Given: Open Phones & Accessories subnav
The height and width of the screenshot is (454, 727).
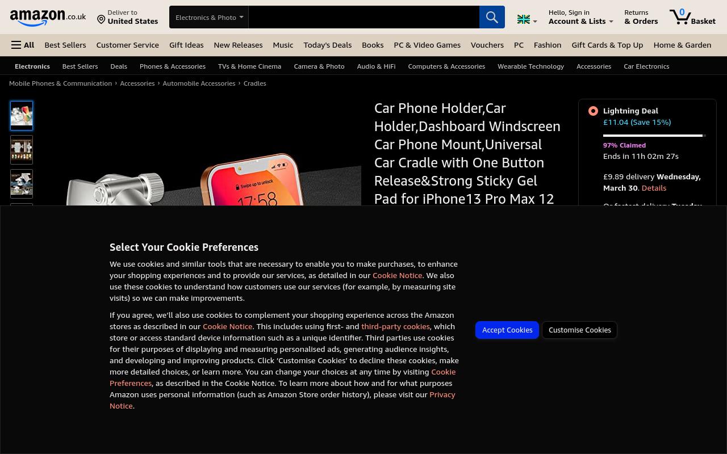Looking at the screenshot, I should point(173,66).
